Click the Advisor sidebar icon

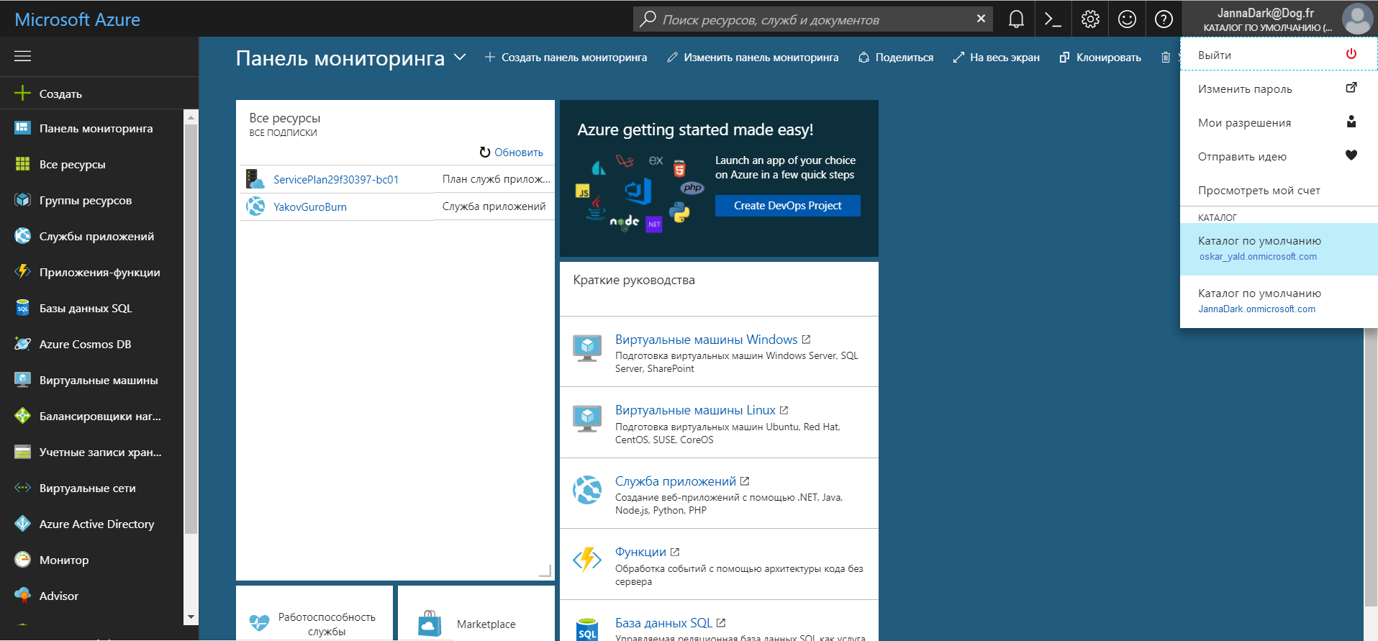(23, 596)
